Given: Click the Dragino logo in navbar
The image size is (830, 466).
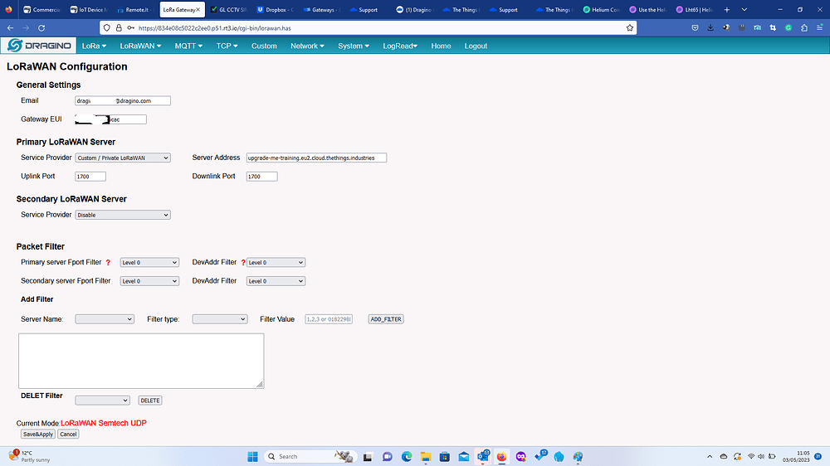Looking at the screenshot, I should [38, 46].
